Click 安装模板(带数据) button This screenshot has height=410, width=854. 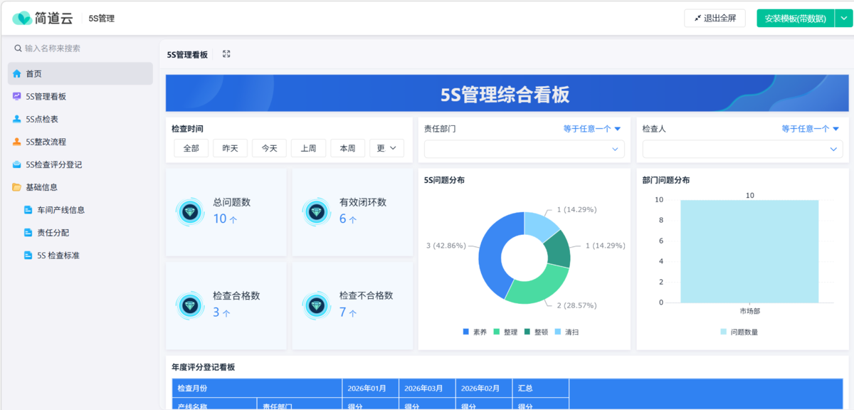[x=795, y=19]
